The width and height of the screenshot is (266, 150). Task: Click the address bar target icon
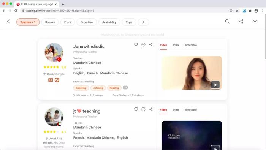click(231, 11)
